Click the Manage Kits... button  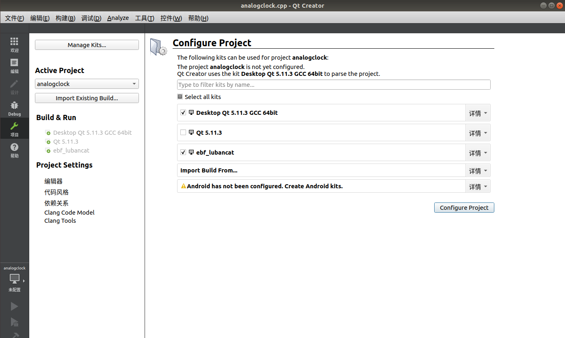pos(87,45)
